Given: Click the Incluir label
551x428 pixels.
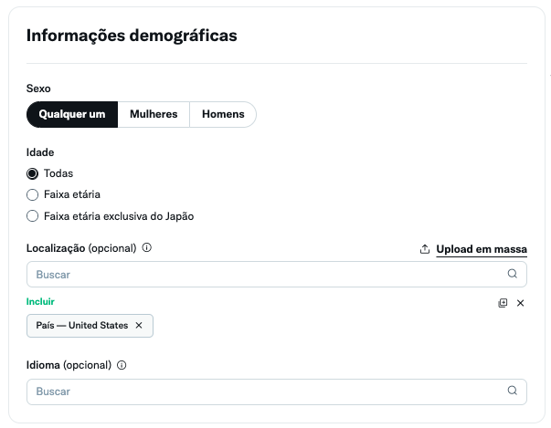Looking at the screenshot, I should (40, 302).
